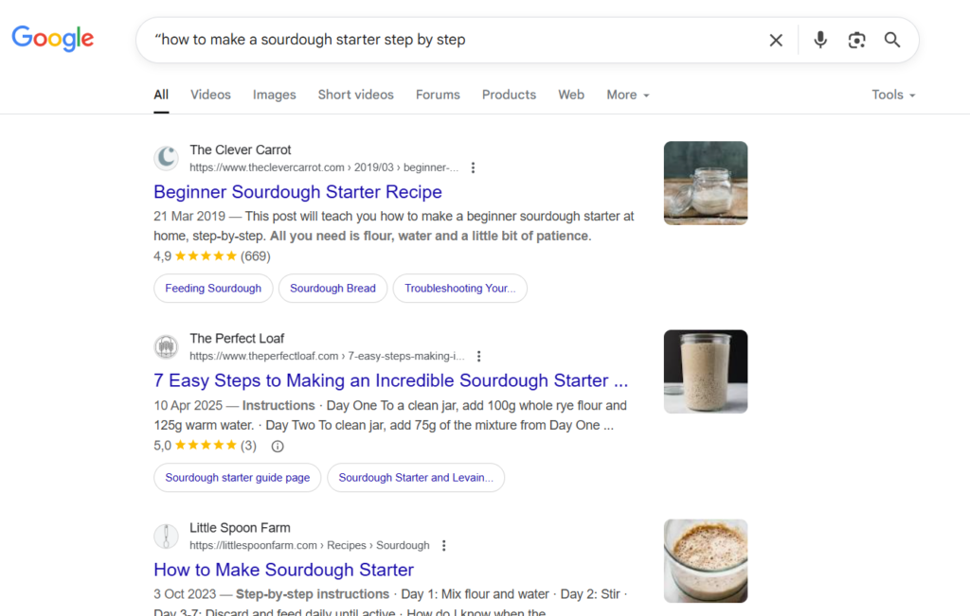
Task: Click Little Spoon Farm favicon
Action: pos(167,537)
